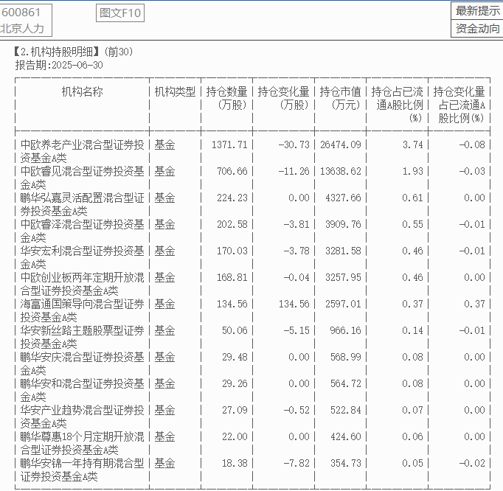The width and height of the screenshot is (503, 491).
Task: Open the 图文F10 button
Action: click(120, 13)
